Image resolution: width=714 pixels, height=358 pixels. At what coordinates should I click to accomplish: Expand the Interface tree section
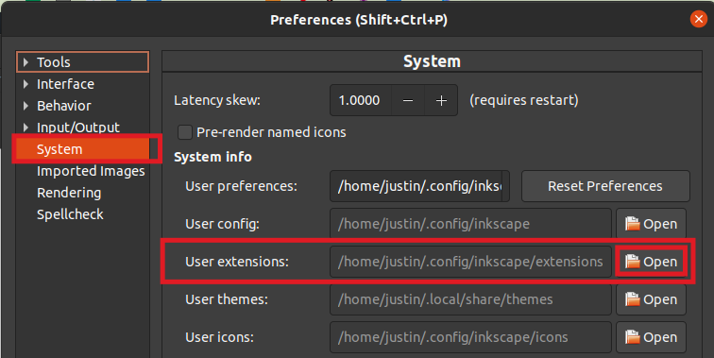(x=25, y=84)
